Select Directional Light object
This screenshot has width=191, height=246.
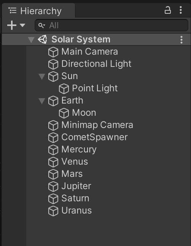(96, 64)
